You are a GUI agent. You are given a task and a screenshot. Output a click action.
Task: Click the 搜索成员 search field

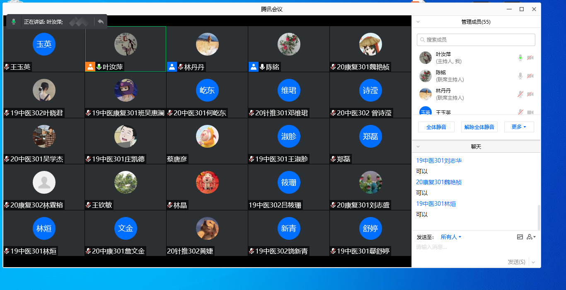pyautogui.click(x=476, y=40)
